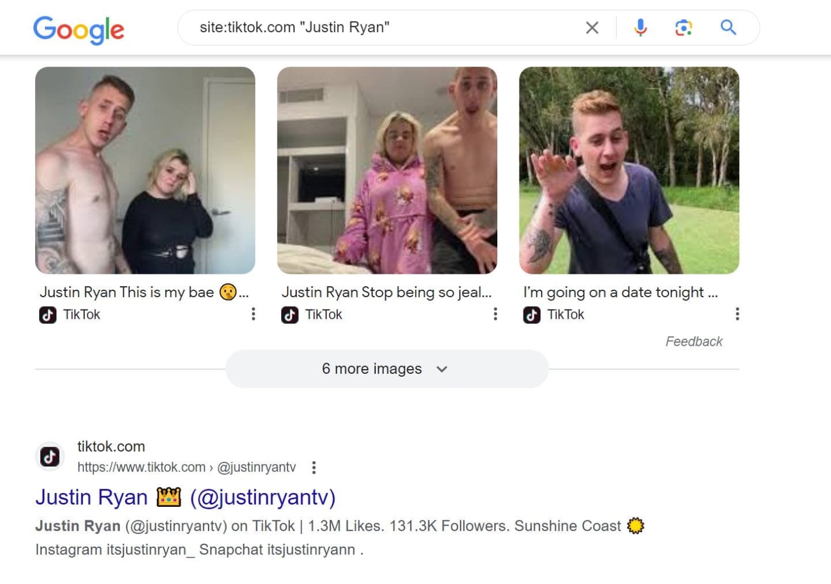Click the TikTok icon under the first image
Viewport: 831px width, 584px height.
[47, 315]
